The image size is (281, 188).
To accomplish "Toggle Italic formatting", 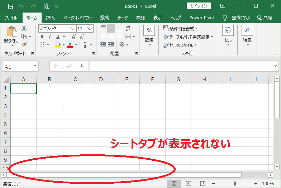I will [x=50, y=37].
